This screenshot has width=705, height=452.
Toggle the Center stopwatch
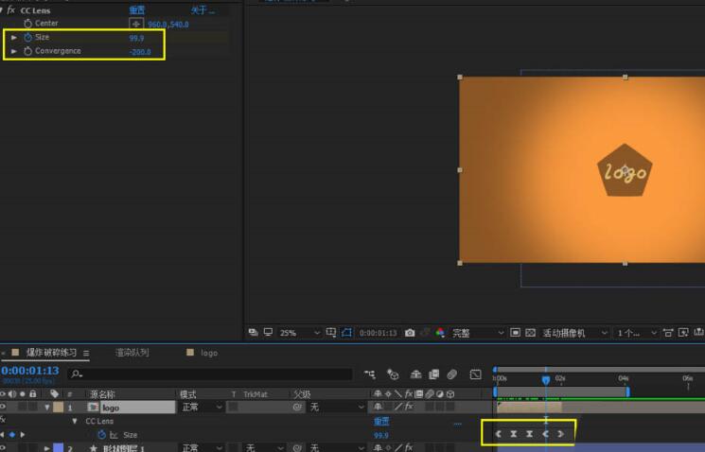point(27,24)
